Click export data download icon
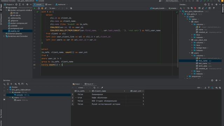Screen dimensions: 224x126 pyautogui.click(x=205, y=87)
